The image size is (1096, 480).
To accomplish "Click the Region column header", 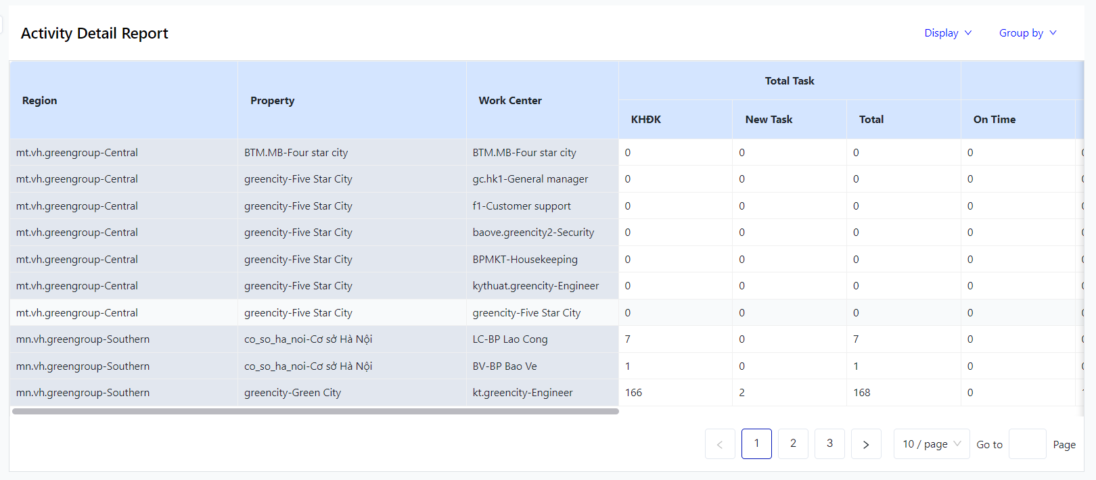I will click(x=40, y=101).
